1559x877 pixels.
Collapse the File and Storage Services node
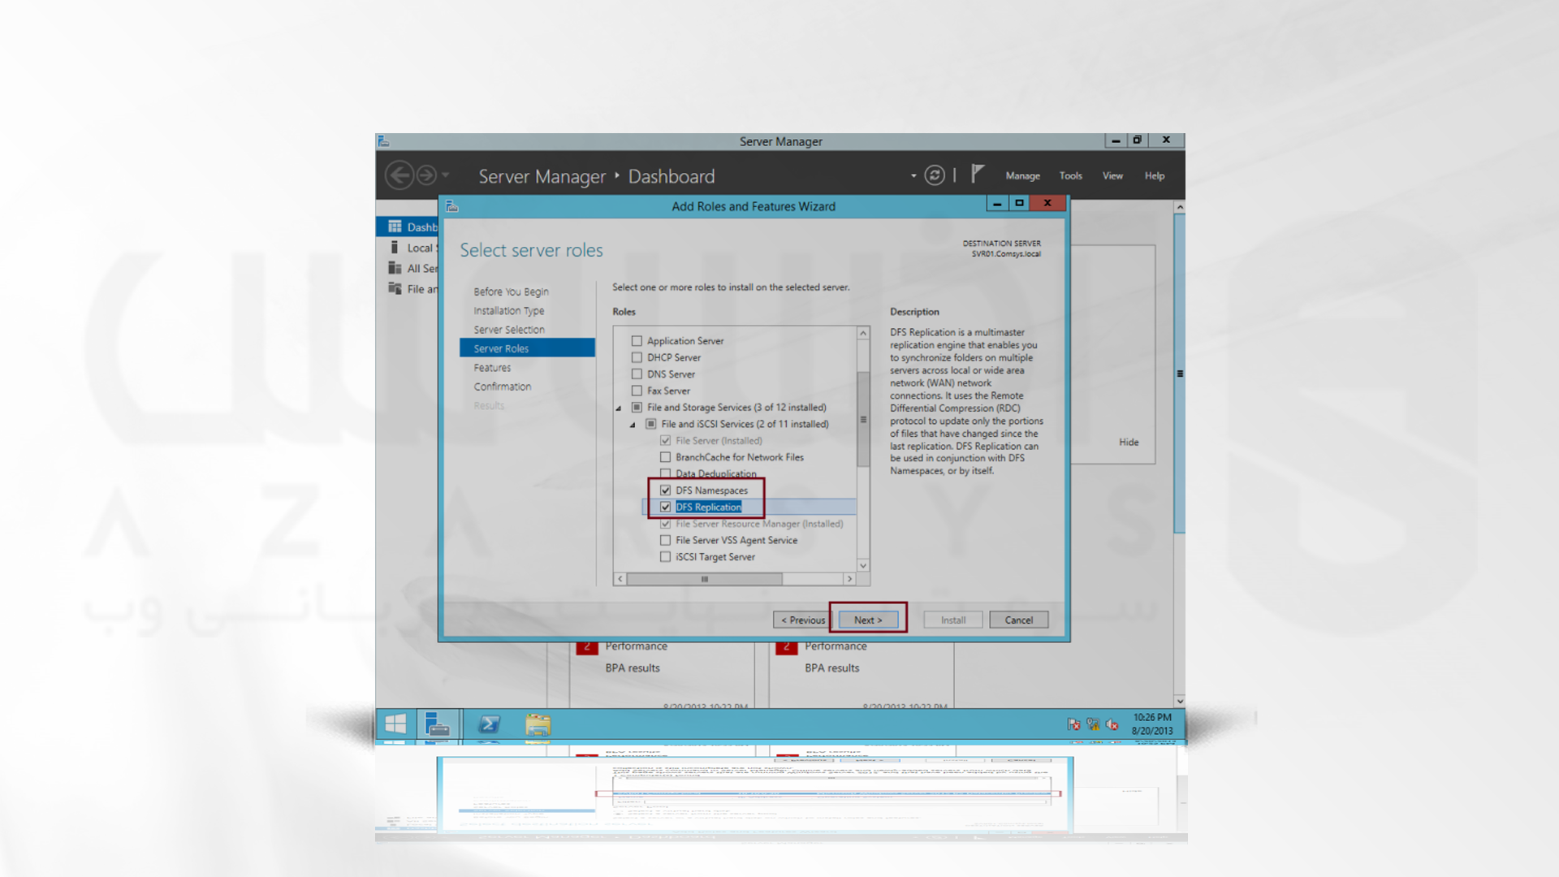coord(620,407)
